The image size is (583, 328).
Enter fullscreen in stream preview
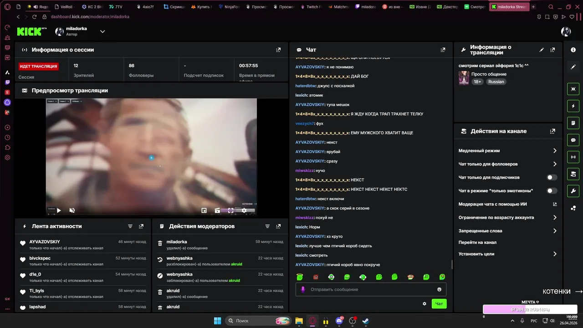[x=230, y=210]
